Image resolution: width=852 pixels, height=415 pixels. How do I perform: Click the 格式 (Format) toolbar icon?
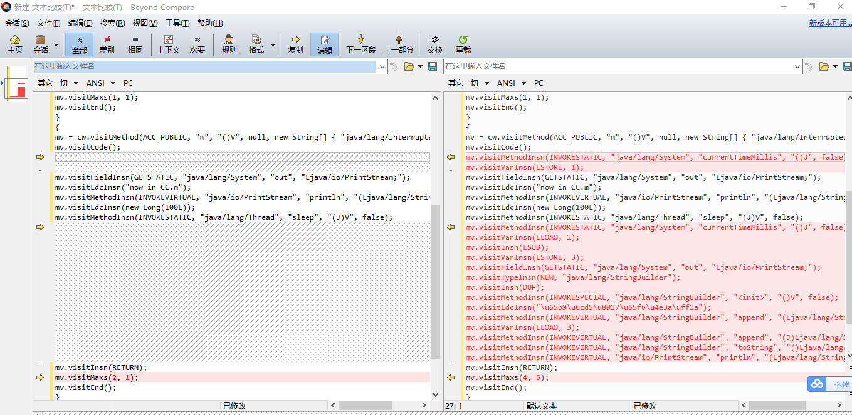tap(256, 44)
